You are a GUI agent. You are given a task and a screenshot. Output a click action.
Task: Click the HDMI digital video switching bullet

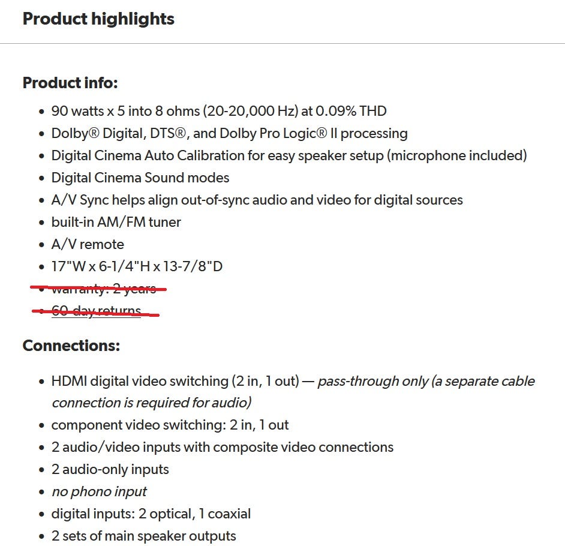175,381
